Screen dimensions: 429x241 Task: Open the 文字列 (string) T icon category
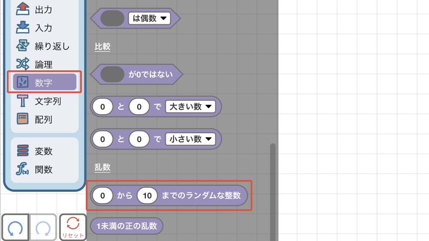tap(22, 101)
